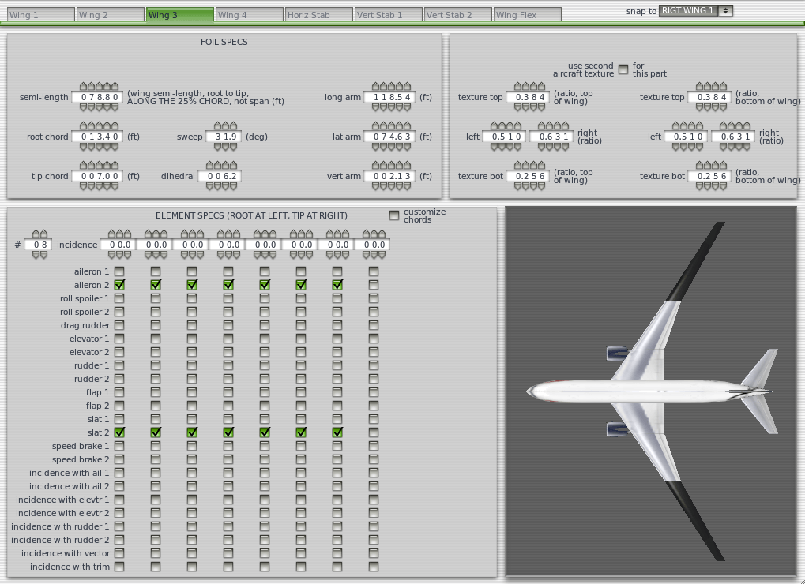Image resolution: width=805 pixels, height=584 pixels.
Task: Click up arrow above semi-length's leftmost digit
Action: tap(84, 86)
